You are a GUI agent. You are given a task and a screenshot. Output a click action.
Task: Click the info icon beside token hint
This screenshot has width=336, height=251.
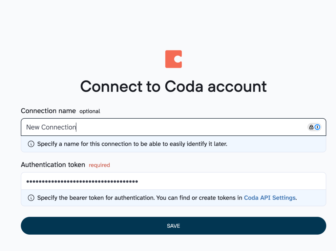point(31,198)
